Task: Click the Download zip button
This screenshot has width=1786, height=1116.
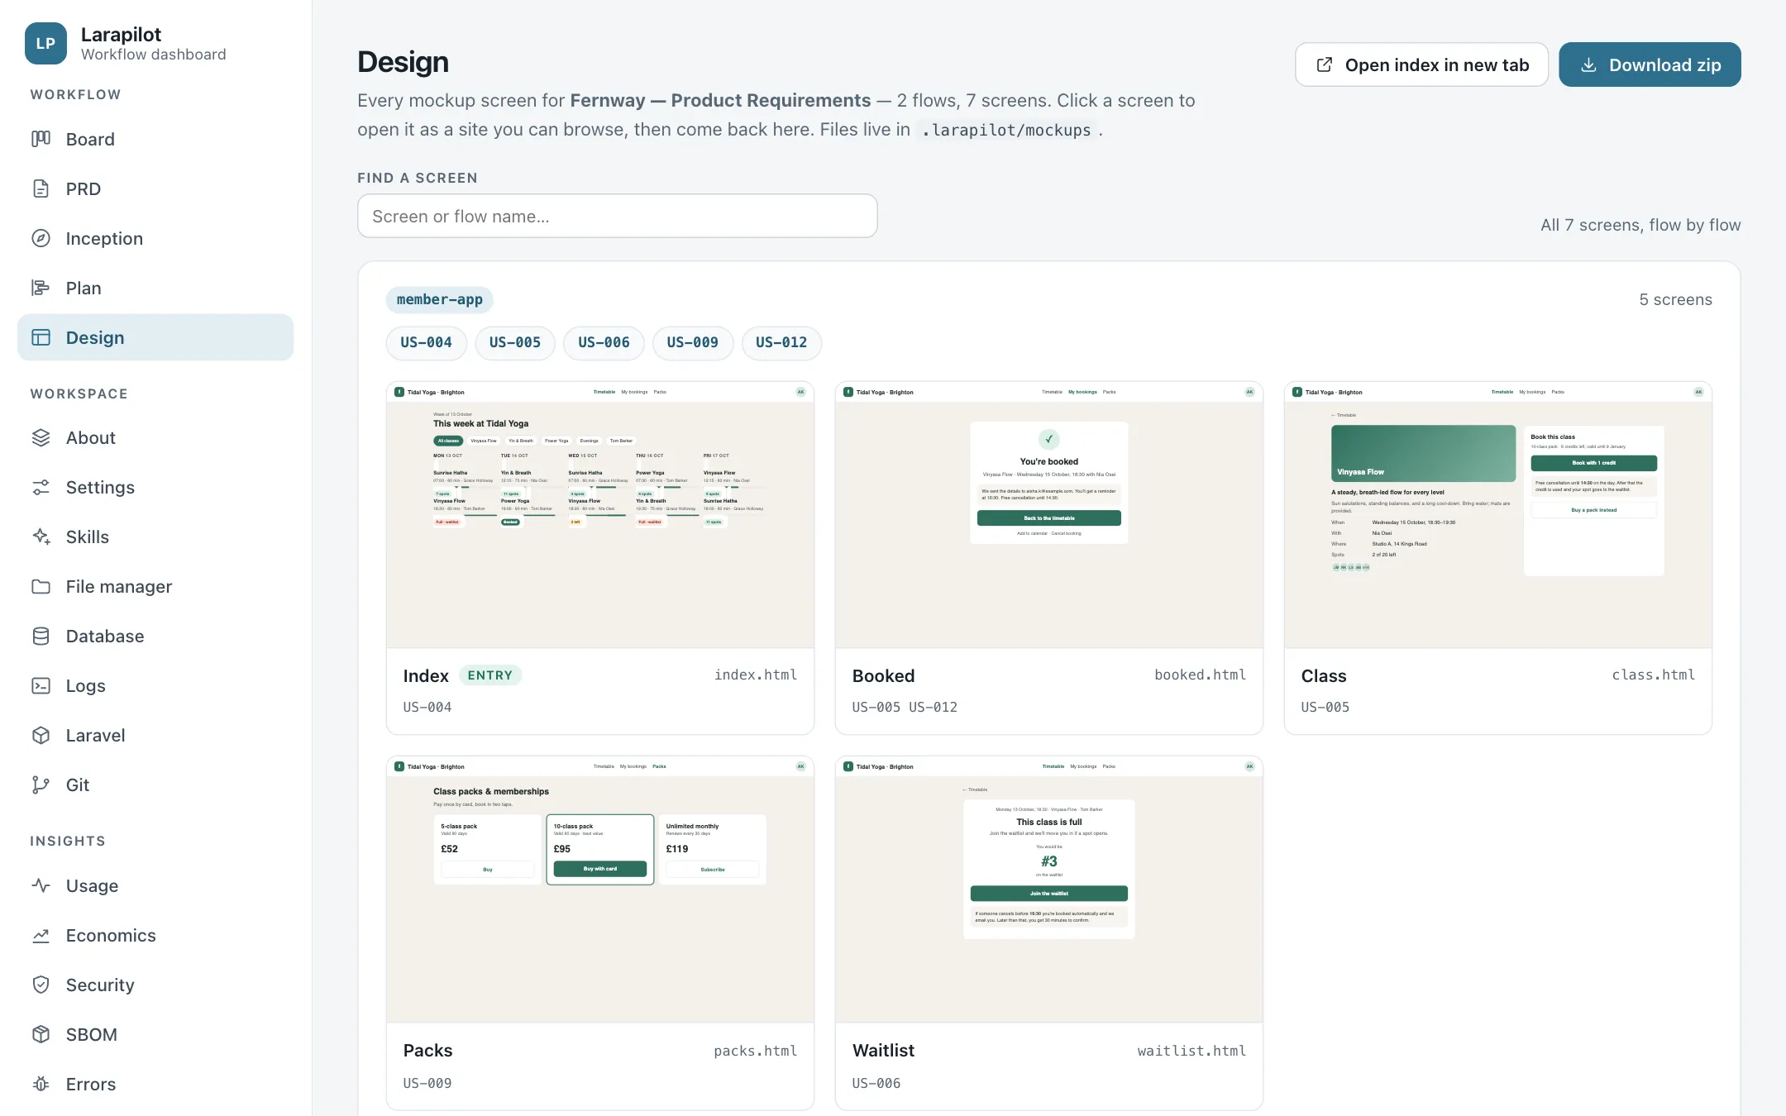Action: 1650,64
